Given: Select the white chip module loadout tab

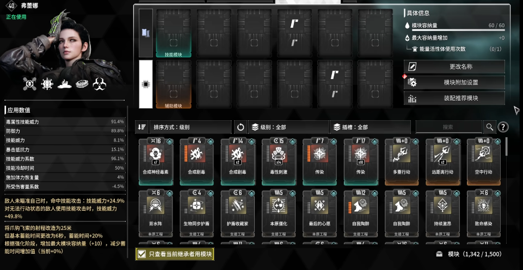Looking at the screenshot, I should coord(146,84).
